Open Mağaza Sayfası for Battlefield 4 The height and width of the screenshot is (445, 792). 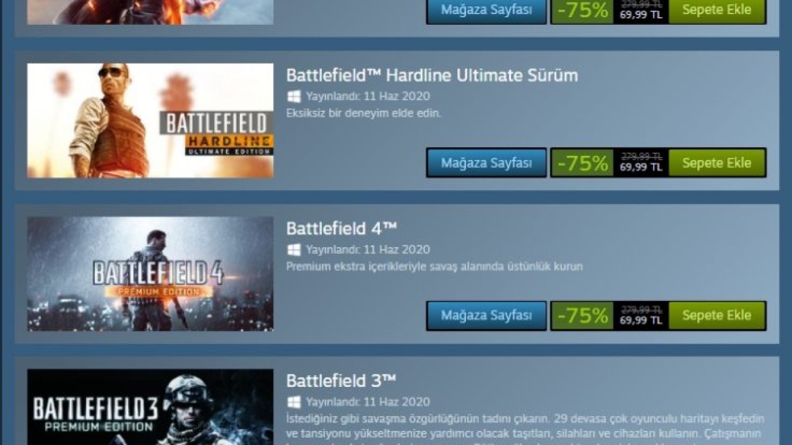point(486,315)
